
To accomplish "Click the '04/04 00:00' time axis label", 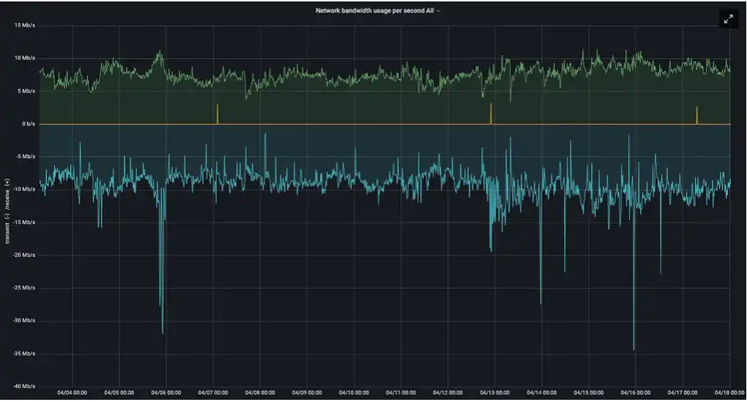I will click(x=72, y=393).
